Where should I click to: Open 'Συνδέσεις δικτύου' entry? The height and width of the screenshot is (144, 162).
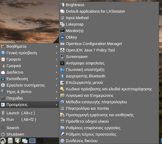pos(82,141)
